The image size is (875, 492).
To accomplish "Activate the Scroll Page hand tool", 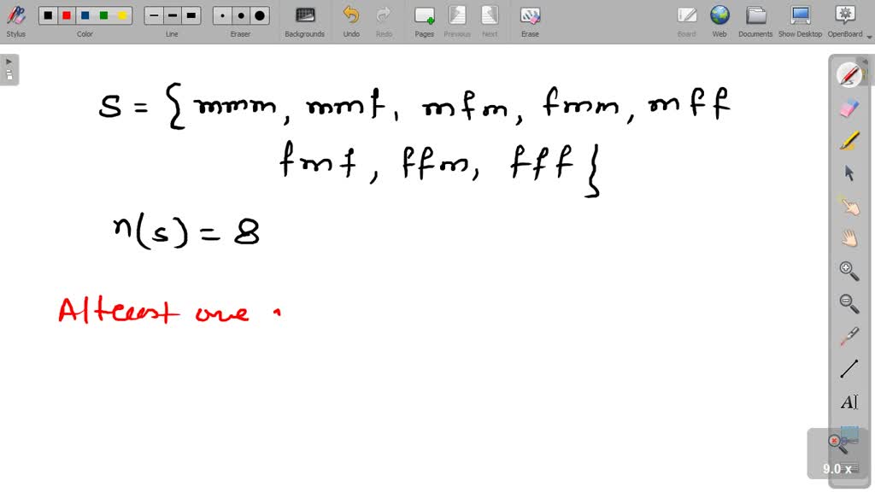I will [849, 237].
